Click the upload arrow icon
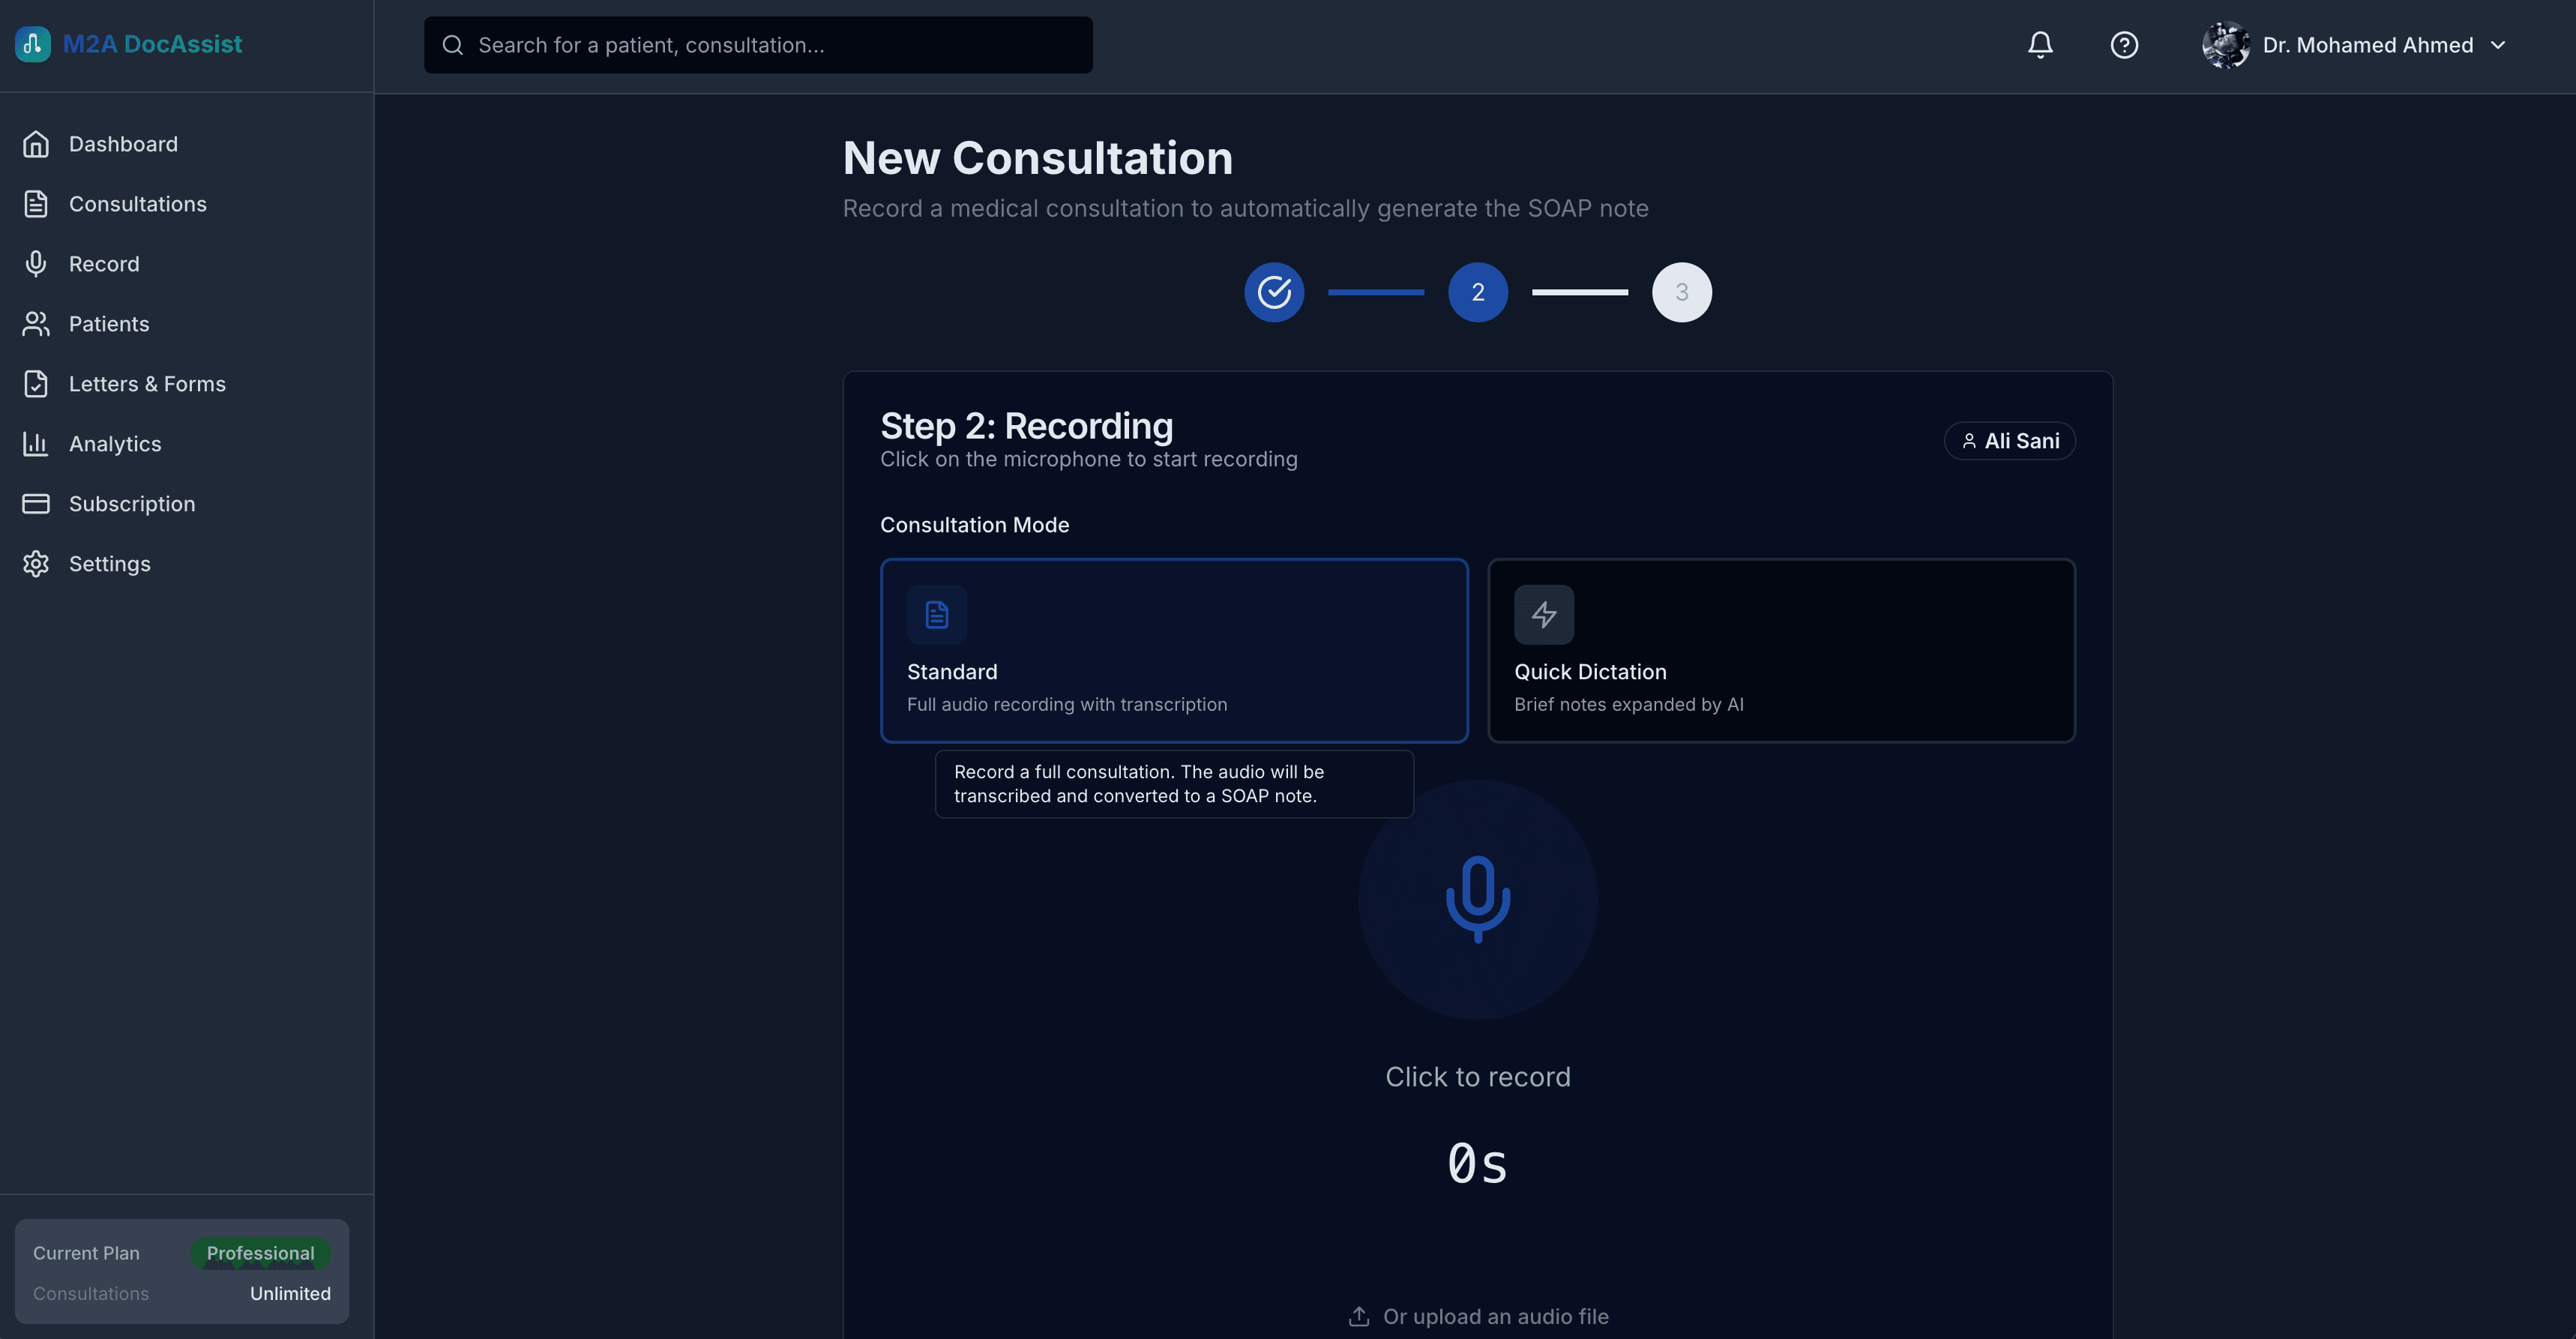Image resolution: width=2576 pixels, height=1339 pixels. 1359,1316
